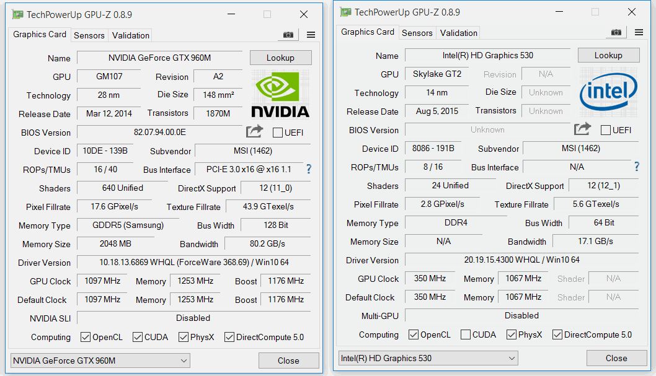Viewport: 656px width, 376px height.
Task: Click the Bus Interface question mark in Intel window
Action: (x=637, y=166)
